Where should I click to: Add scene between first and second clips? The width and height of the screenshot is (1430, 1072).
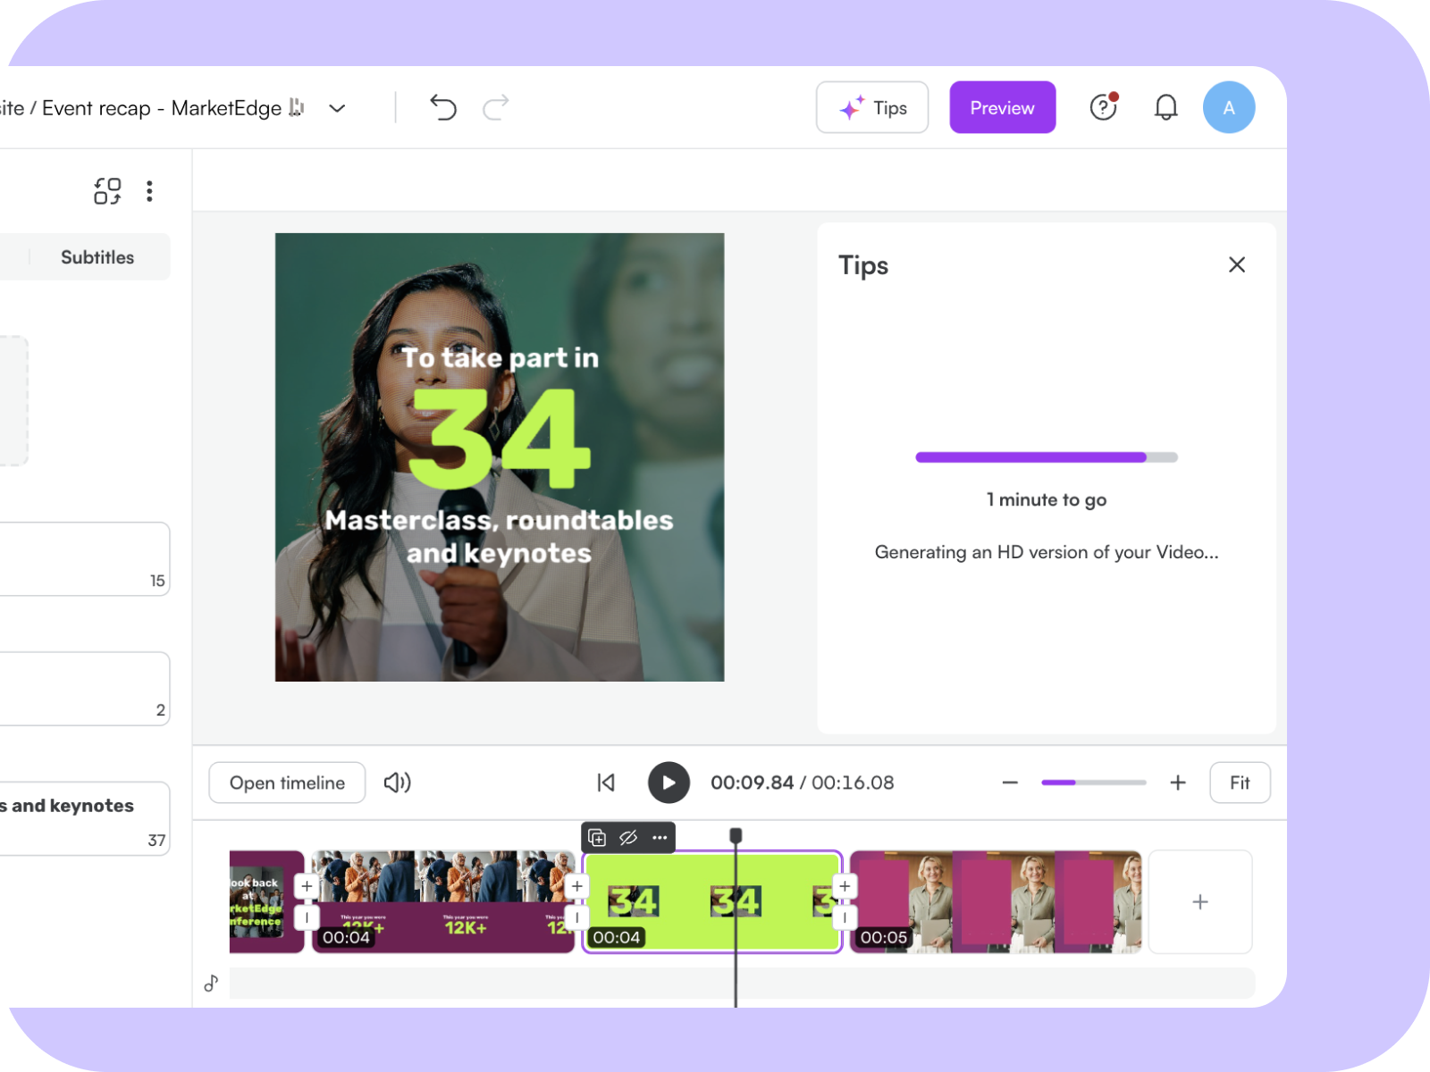point(307,886)
